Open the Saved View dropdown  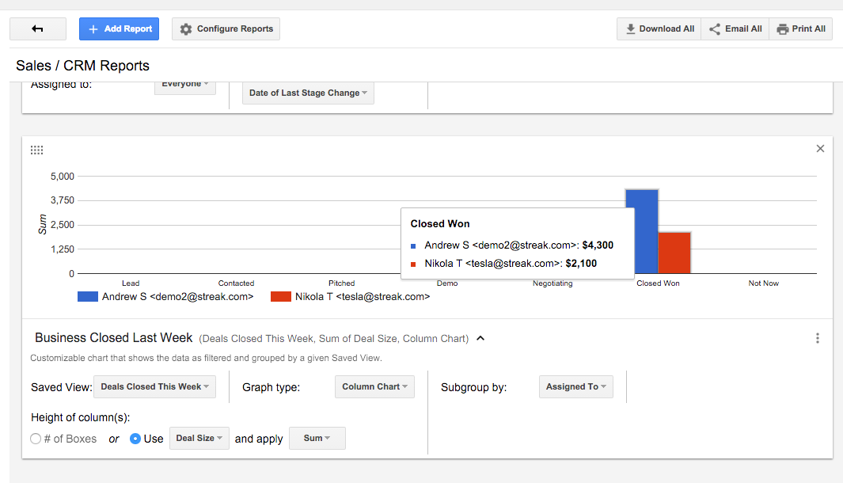point(154,387)
